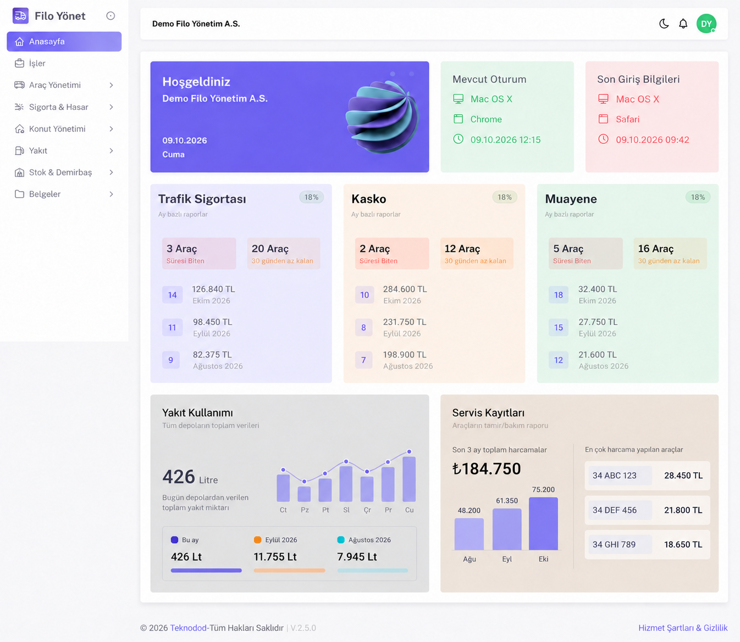The height and width of the screenshot is (642, 740).
Task: Select the 12 Araç 30 günden az kalan card in Kasko
Action: tap(477, 253)
